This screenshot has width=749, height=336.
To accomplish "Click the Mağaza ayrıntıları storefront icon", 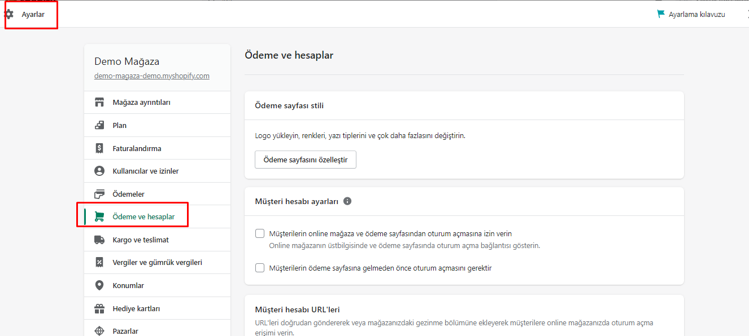I will coord(99,103).
